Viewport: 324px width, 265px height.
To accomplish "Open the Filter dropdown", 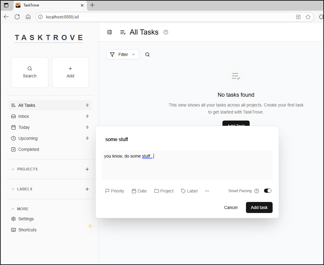I will click(123, 54).
